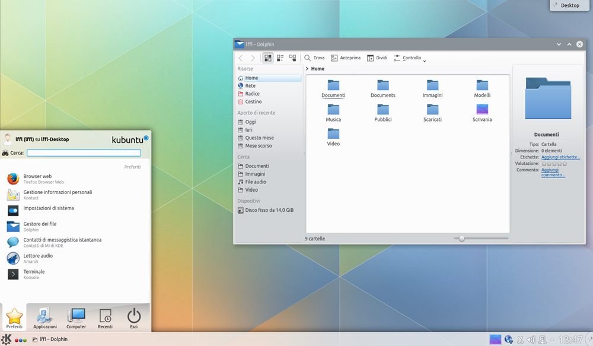Image resolution: width=593 pixels, height=346 pixels.
Task: Expand the hidden system tray icons arrow
Action: point(553,339)
